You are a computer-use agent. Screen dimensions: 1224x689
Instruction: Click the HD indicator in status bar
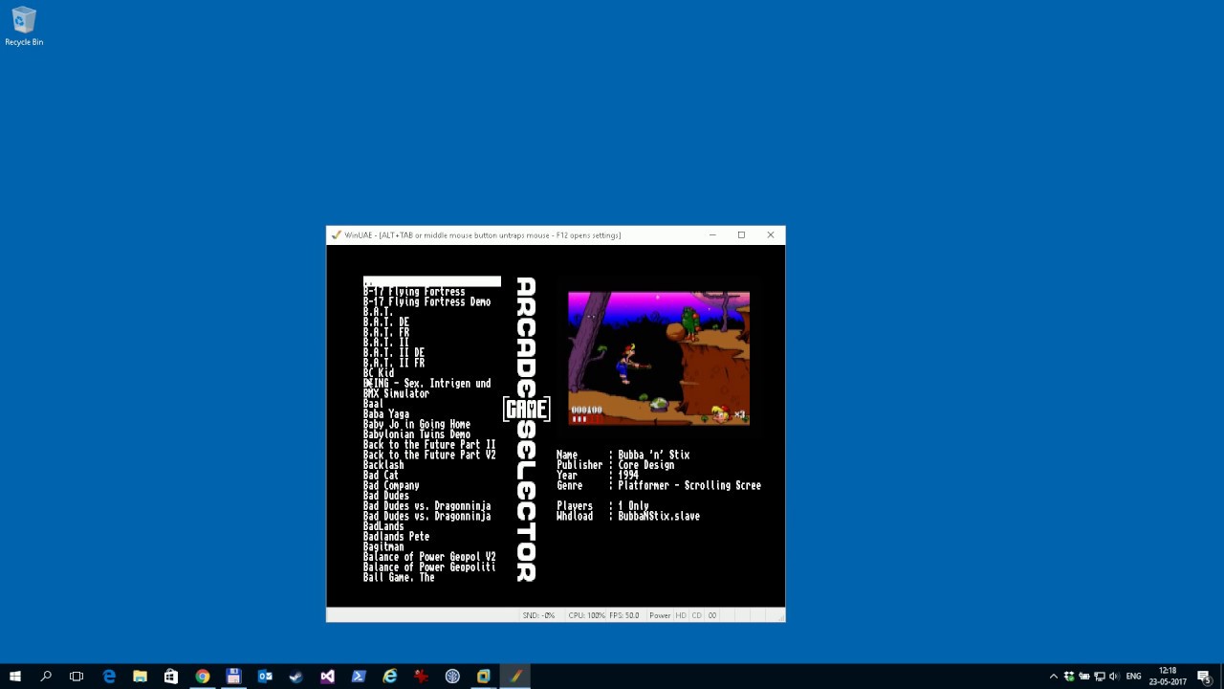682,615
